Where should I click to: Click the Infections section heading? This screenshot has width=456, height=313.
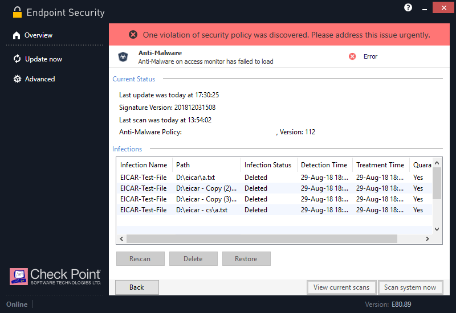coord(127,149)
